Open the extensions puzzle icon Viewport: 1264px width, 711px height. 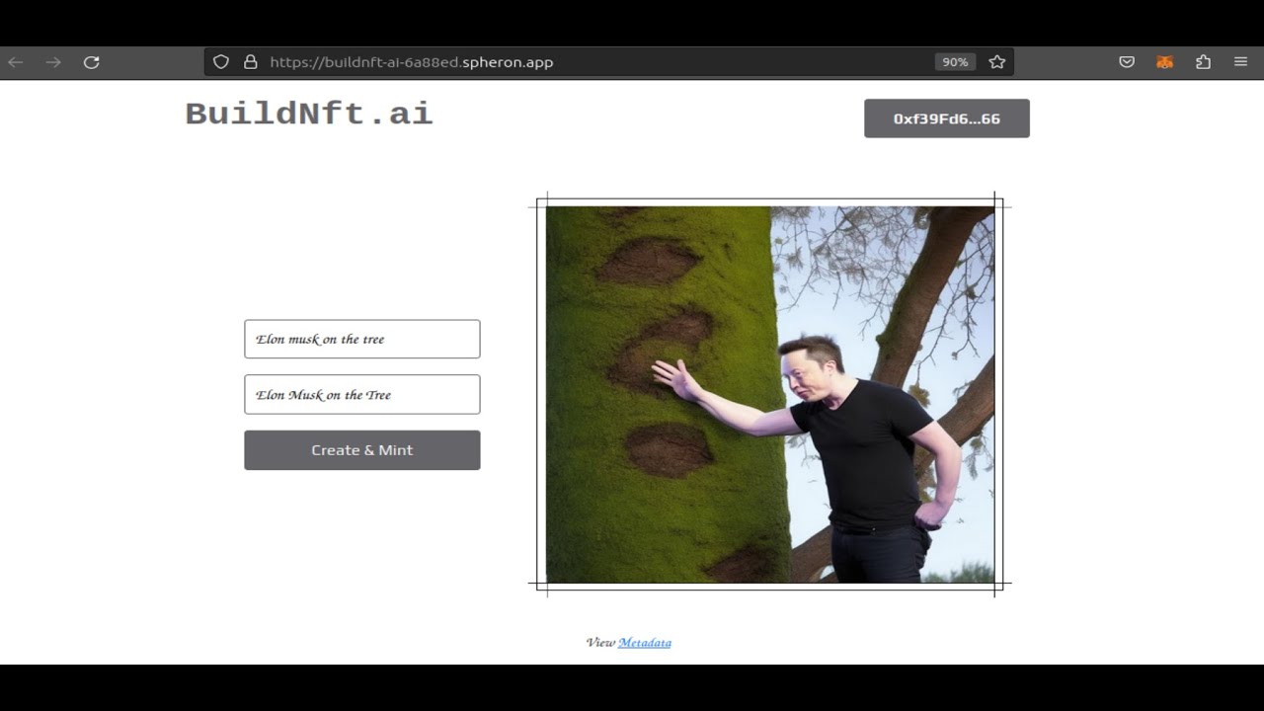(x=1203, y=62)
